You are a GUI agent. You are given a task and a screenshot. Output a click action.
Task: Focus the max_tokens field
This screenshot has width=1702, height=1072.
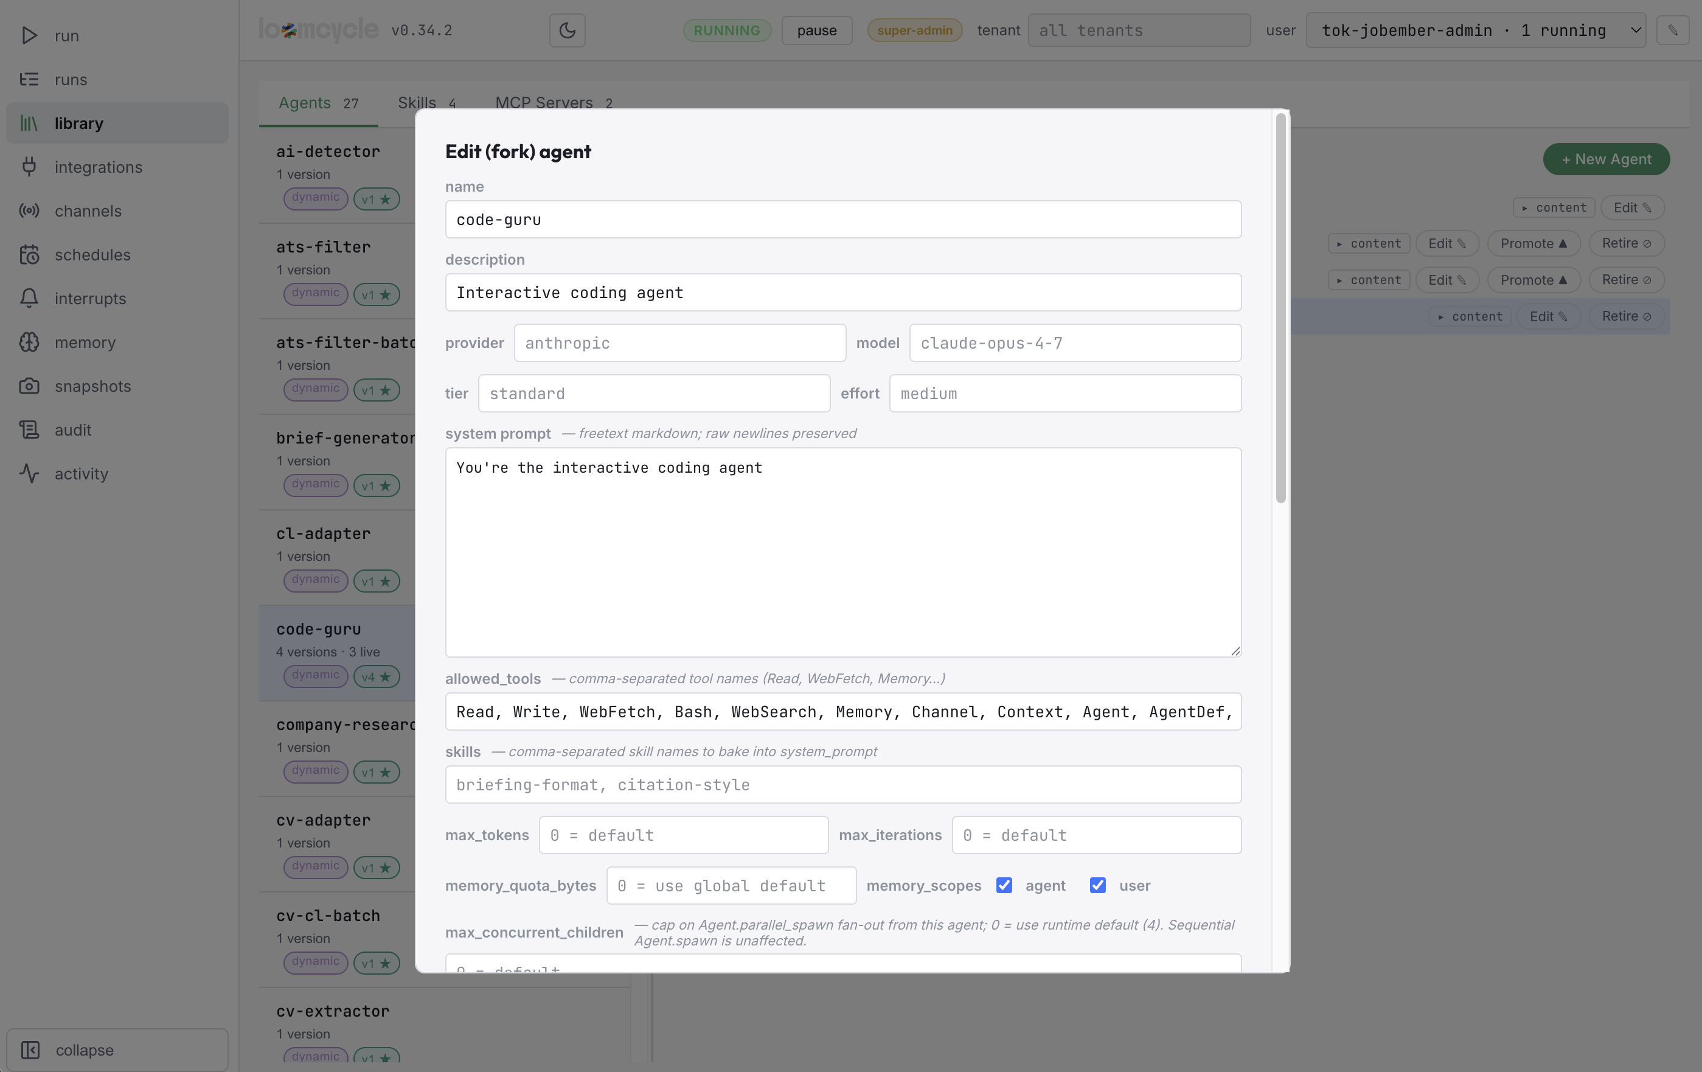point(684,835)
